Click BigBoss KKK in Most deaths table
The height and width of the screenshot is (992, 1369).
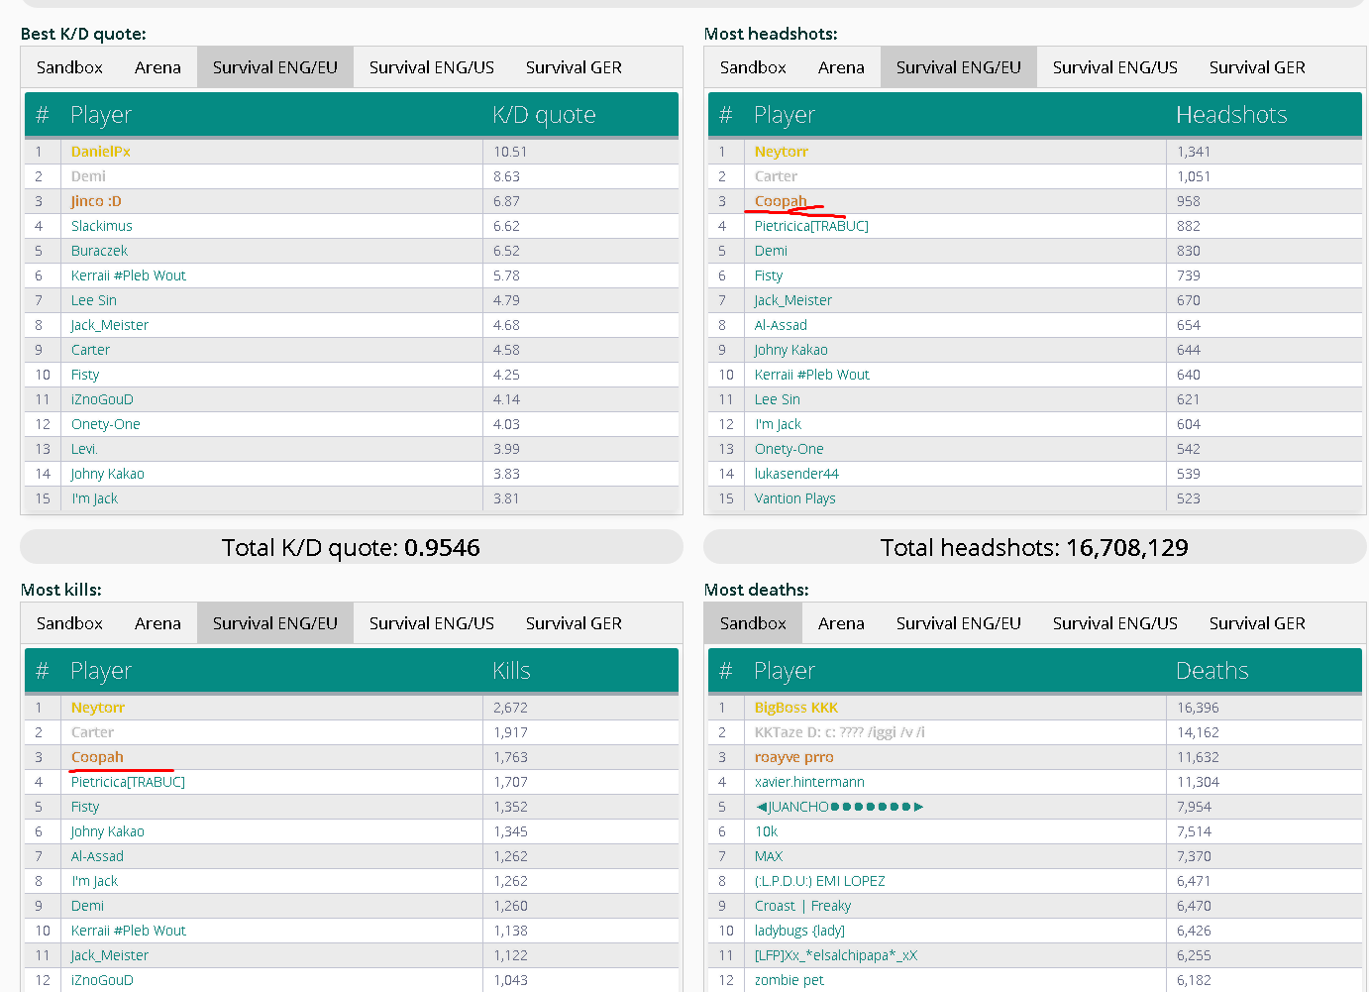[795, 708]
